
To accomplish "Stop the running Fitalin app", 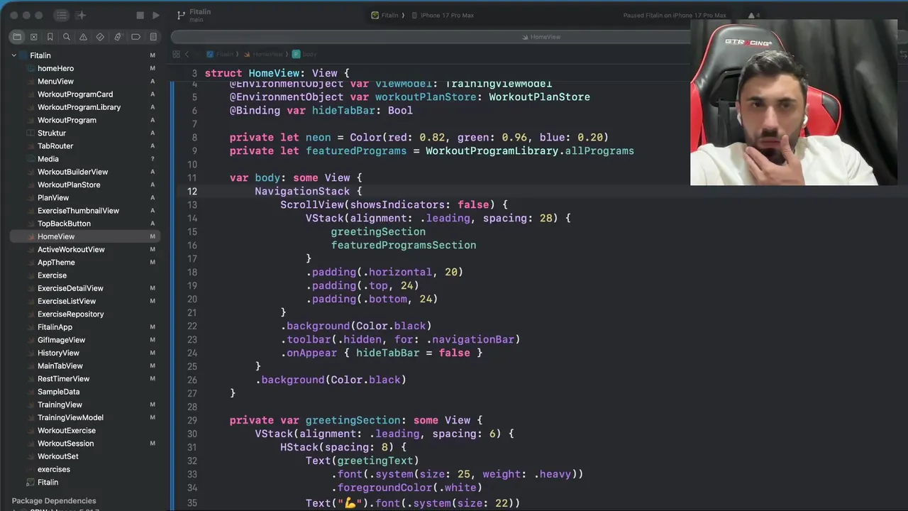I will click(x=140, y=15).
